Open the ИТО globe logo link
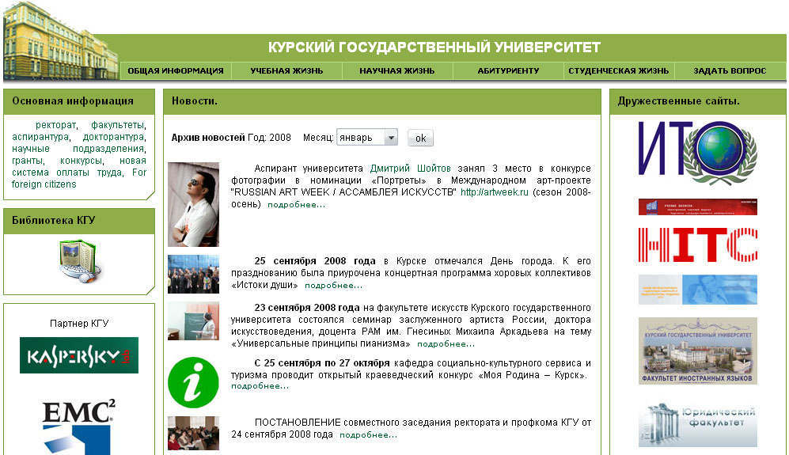This screenshot has height=455, width=789. [x=697, y=153]
